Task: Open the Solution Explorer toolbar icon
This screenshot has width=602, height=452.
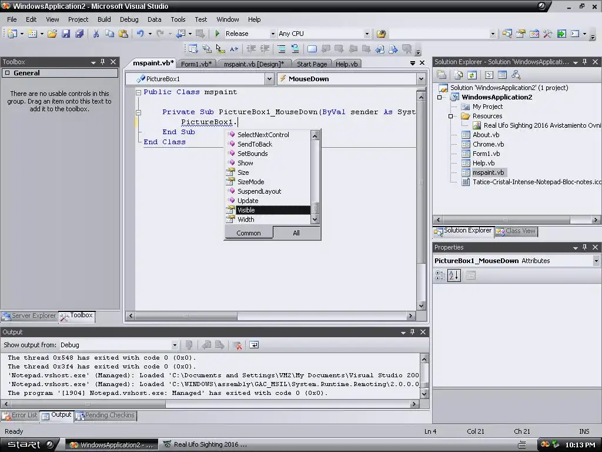Action: pos(507,34)
